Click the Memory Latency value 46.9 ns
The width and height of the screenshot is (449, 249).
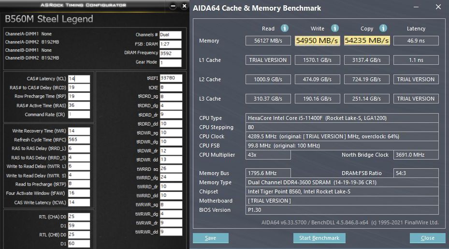click(416, 41)
